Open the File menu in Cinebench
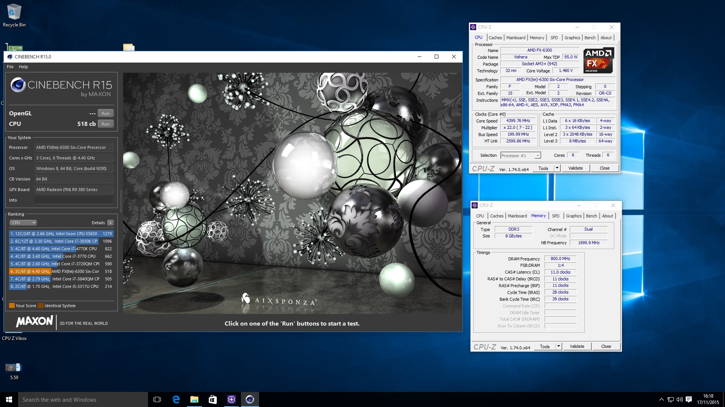 click(x=10, y=67)
